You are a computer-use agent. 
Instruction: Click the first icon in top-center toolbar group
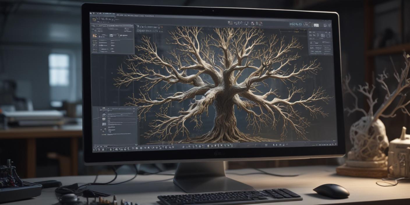click(230, 23)
